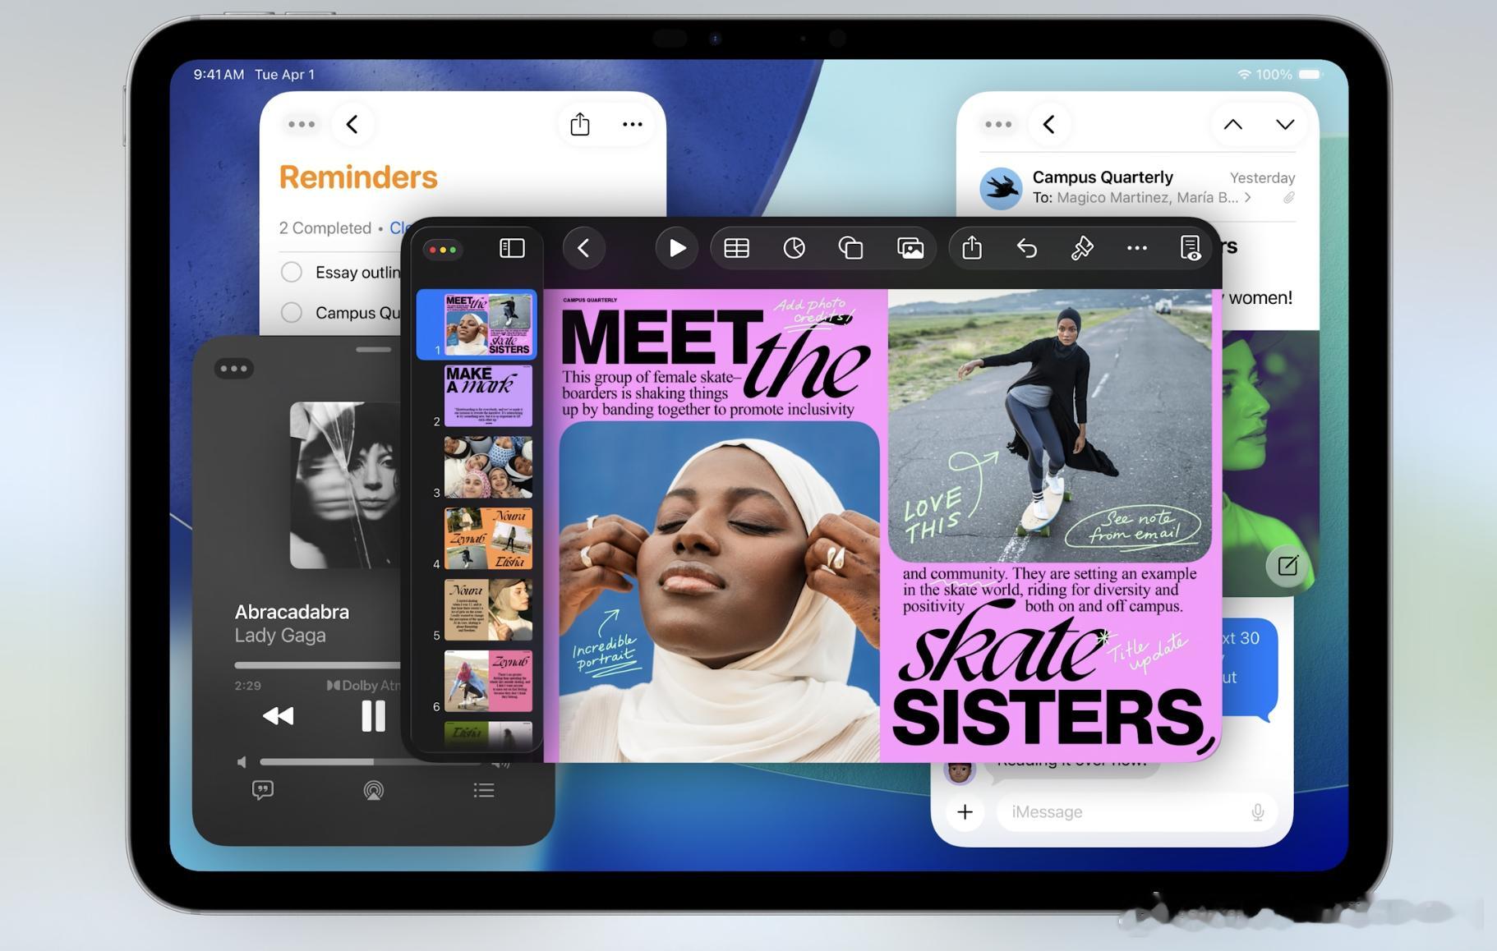Open the Keynote format brush

click(x=1082, y=248)
